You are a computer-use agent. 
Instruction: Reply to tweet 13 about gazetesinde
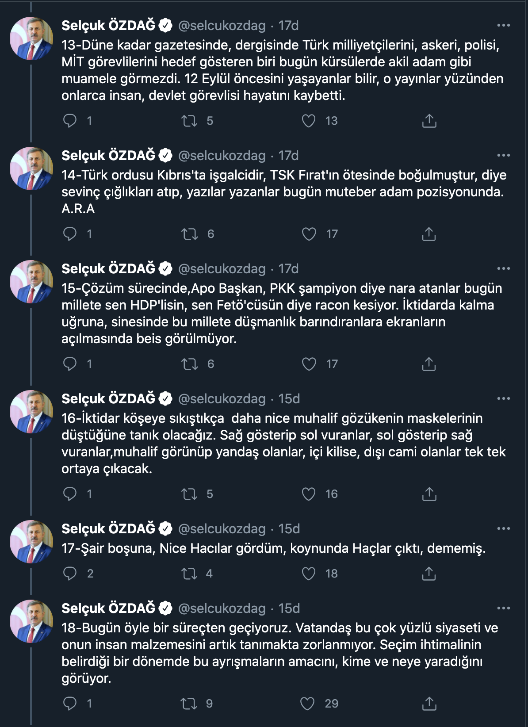(x=69, y=119)
